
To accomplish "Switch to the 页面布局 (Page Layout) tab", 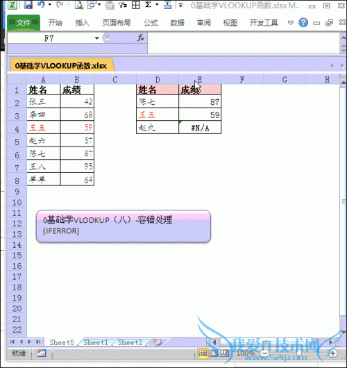I will coord(117,23).
